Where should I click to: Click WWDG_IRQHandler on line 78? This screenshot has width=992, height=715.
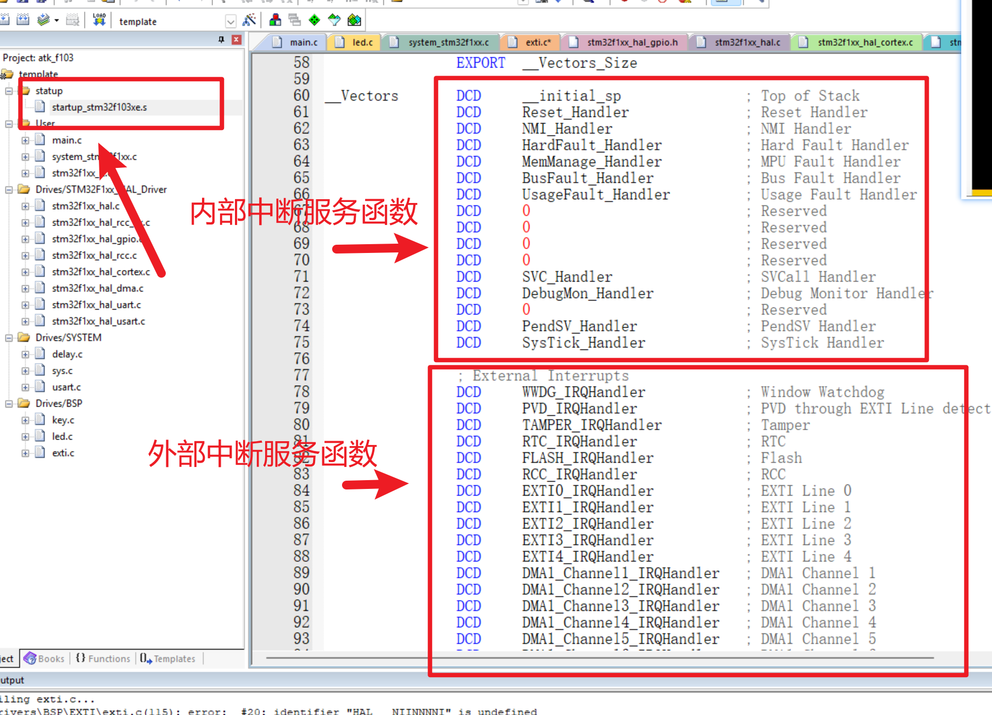click(584, 392)
